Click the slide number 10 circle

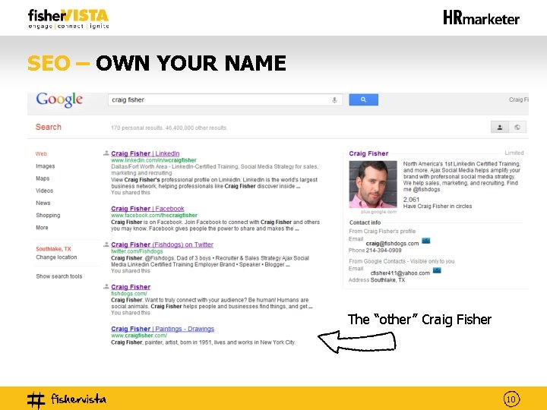coord(511,399)
